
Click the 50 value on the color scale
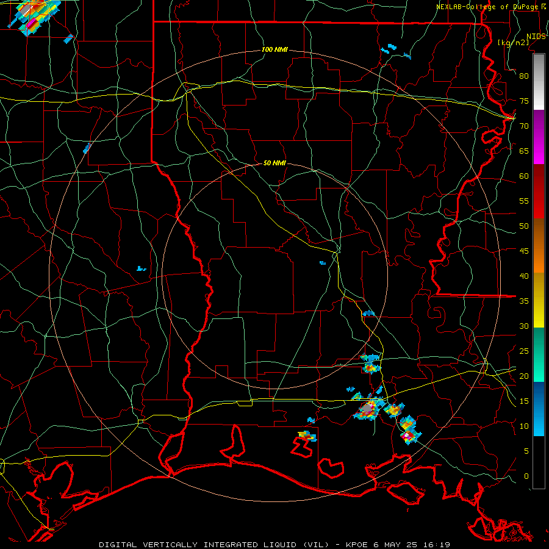(x=524, y=226)
